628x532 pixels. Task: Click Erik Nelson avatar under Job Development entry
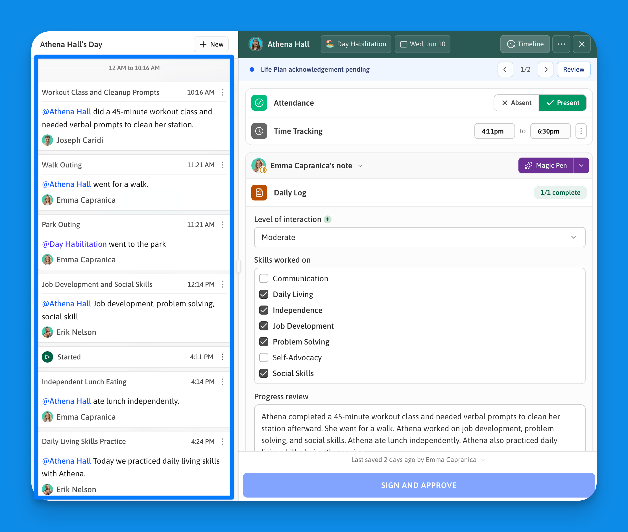pyautogui.click(x=47, y=332)
